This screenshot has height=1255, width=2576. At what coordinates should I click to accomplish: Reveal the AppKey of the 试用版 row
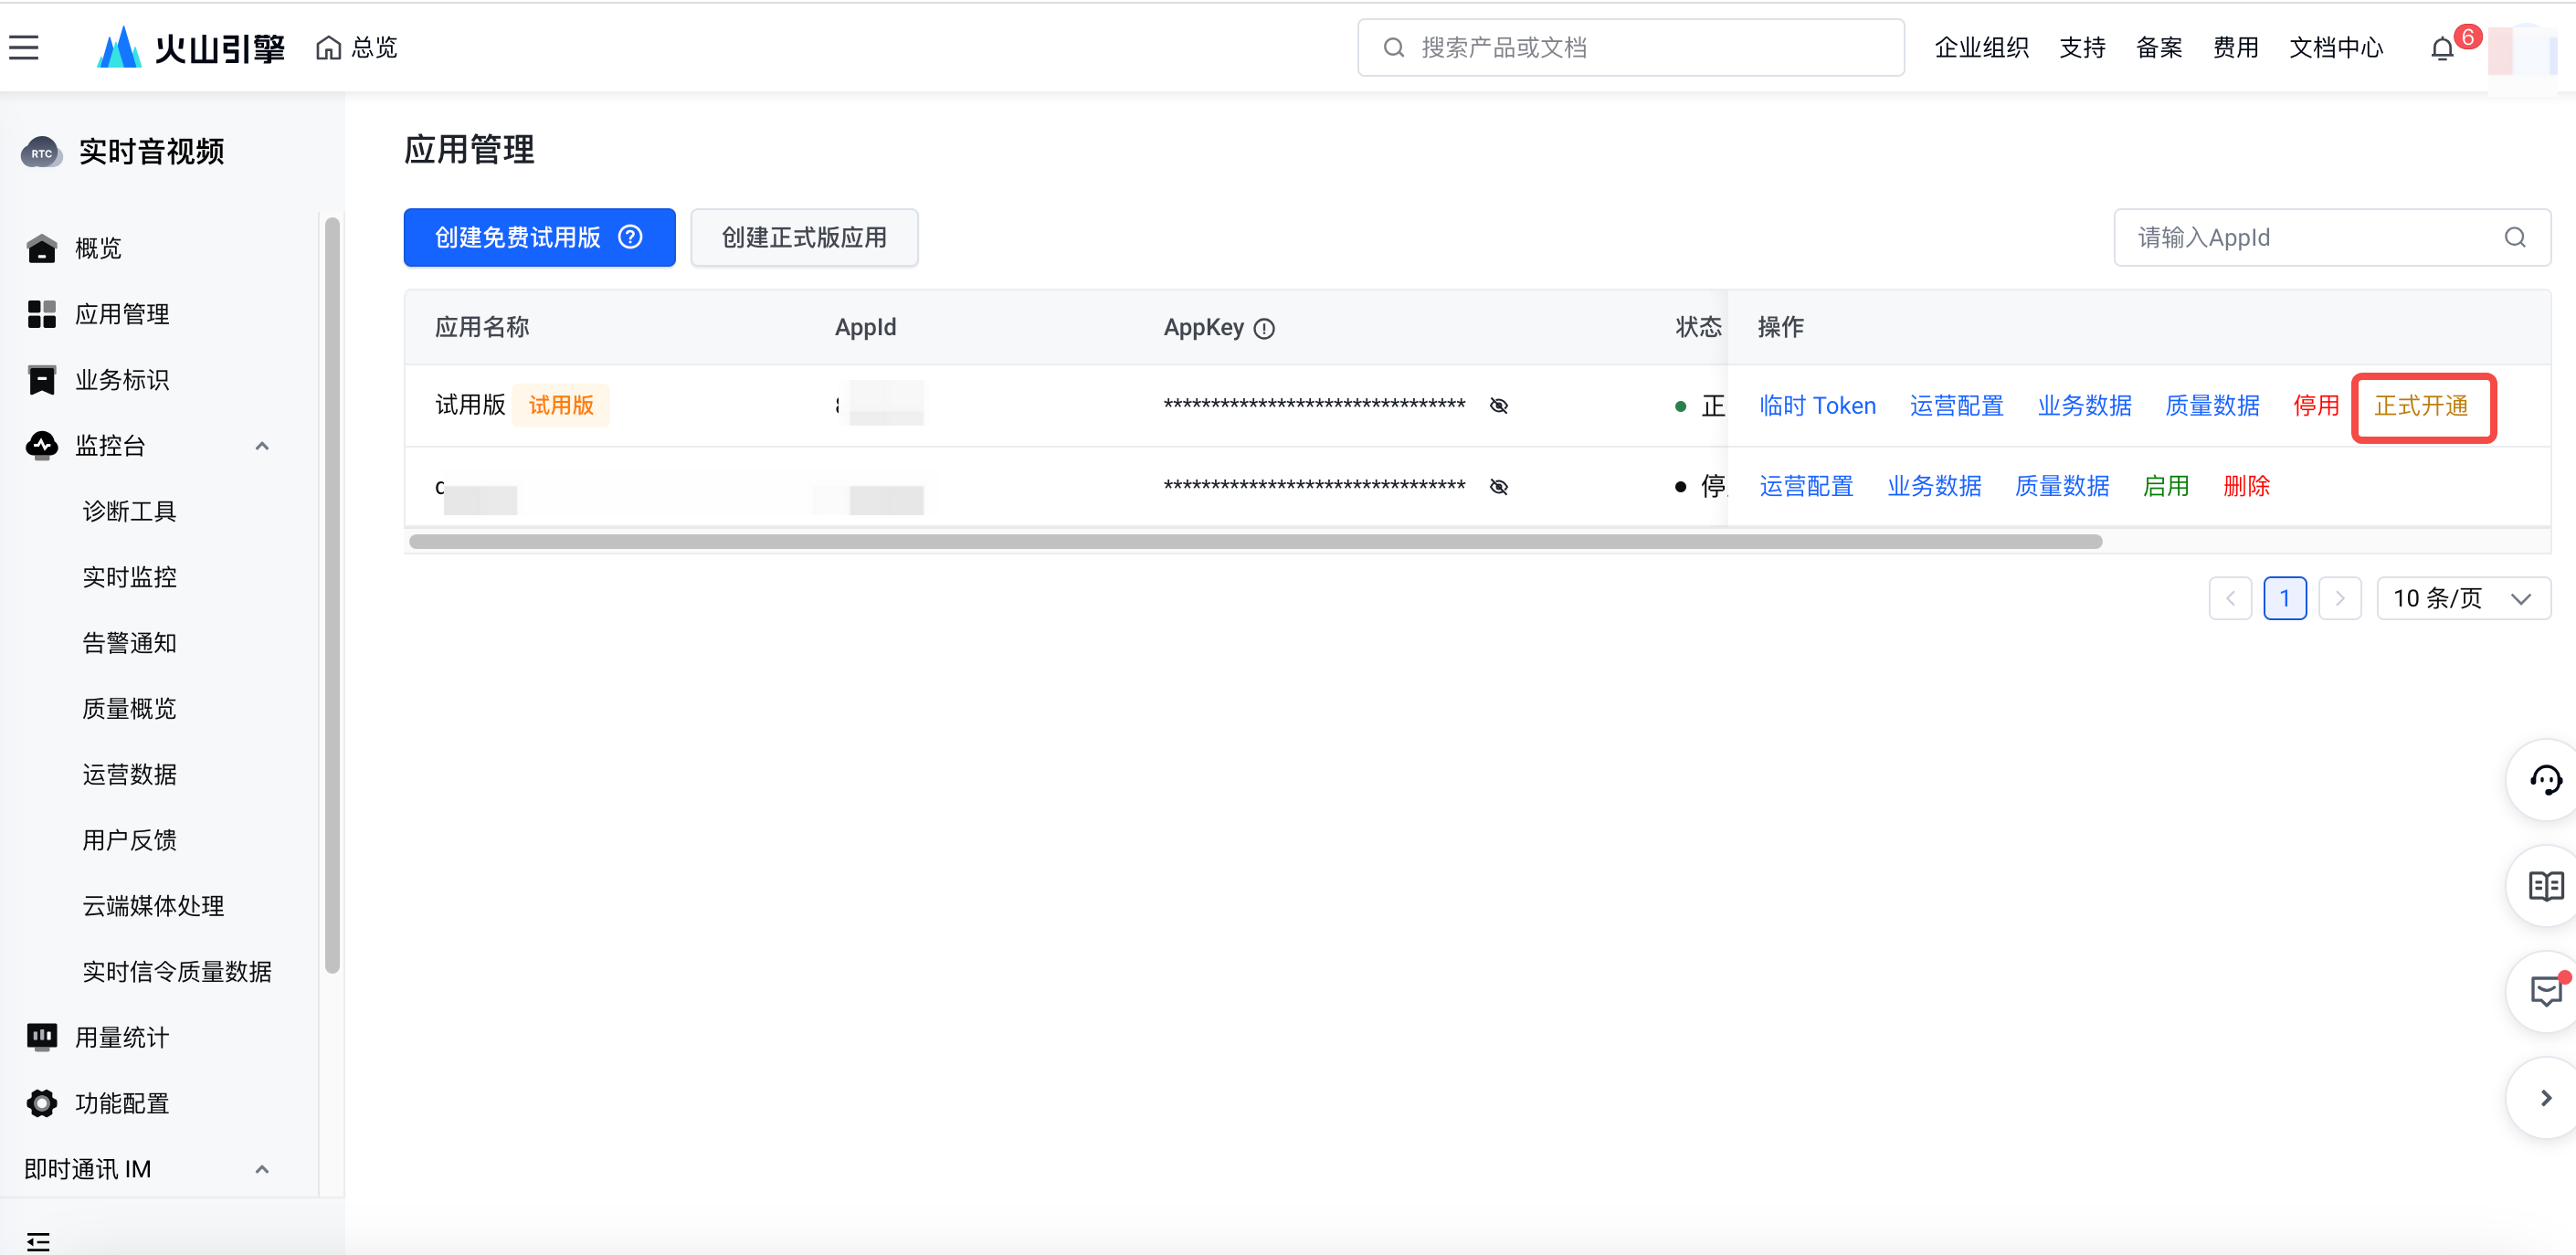click(1498, 405)
